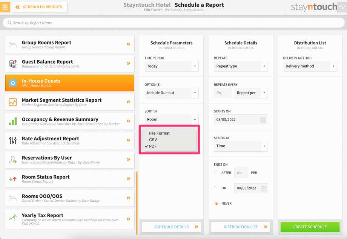
Task: Open the Repeat type dropdown
Action: point(241,66)
